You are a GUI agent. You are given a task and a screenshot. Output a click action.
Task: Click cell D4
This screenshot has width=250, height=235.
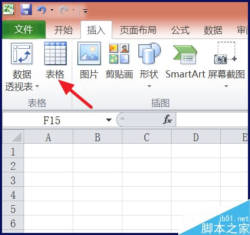(x=196, y=194)
